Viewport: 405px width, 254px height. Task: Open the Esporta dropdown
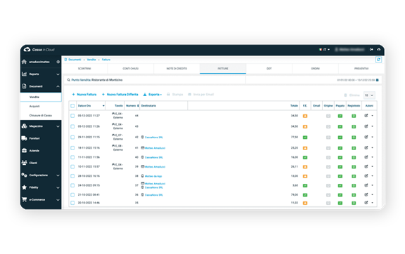(x=153, y=95)
